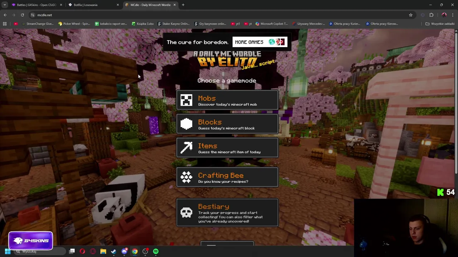Click the G4SKINS overlay logo

point(31,241)
